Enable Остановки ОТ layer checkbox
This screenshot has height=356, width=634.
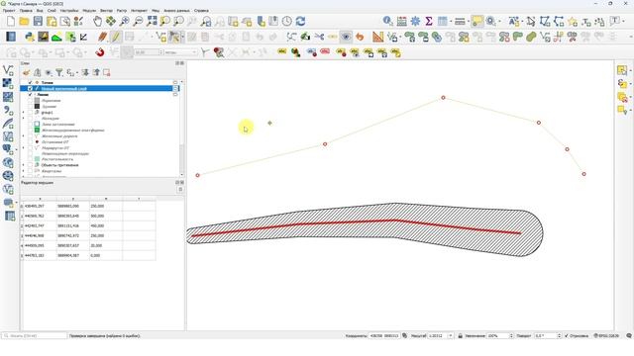(30, 142)
